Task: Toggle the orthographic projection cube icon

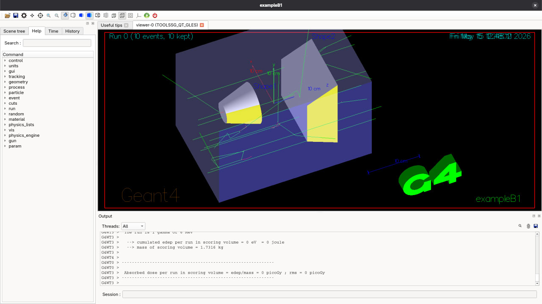Action: (x=122, y=16)
